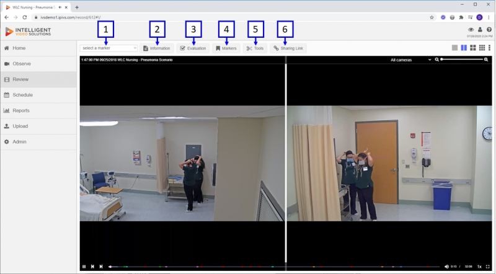Pause the video playback

[x=84, y=267]
